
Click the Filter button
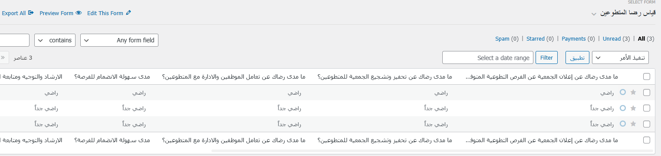(546, 57)
